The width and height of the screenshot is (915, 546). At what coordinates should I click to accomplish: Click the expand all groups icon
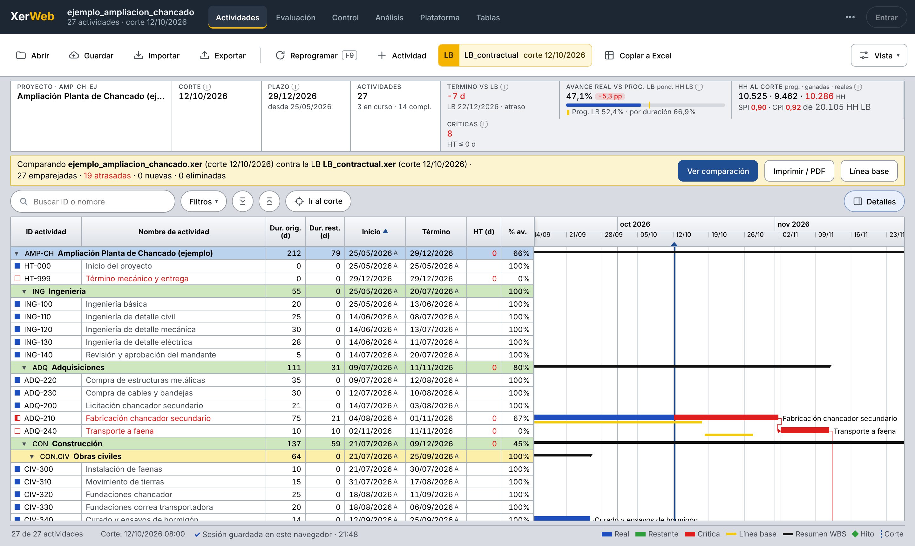(x=243, y=201)
